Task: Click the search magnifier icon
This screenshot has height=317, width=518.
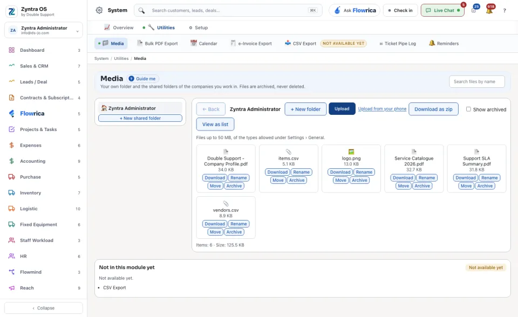Action: [x=141, y=11]
